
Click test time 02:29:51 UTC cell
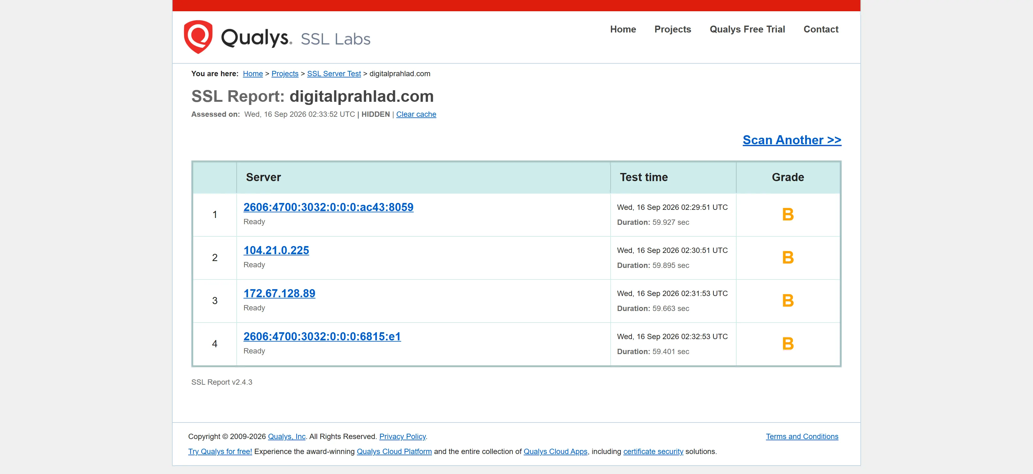pyautogui.click(x=672, y=207)
